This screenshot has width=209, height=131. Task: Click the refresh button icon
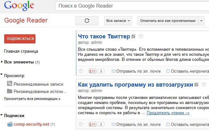tap(87, 21)
